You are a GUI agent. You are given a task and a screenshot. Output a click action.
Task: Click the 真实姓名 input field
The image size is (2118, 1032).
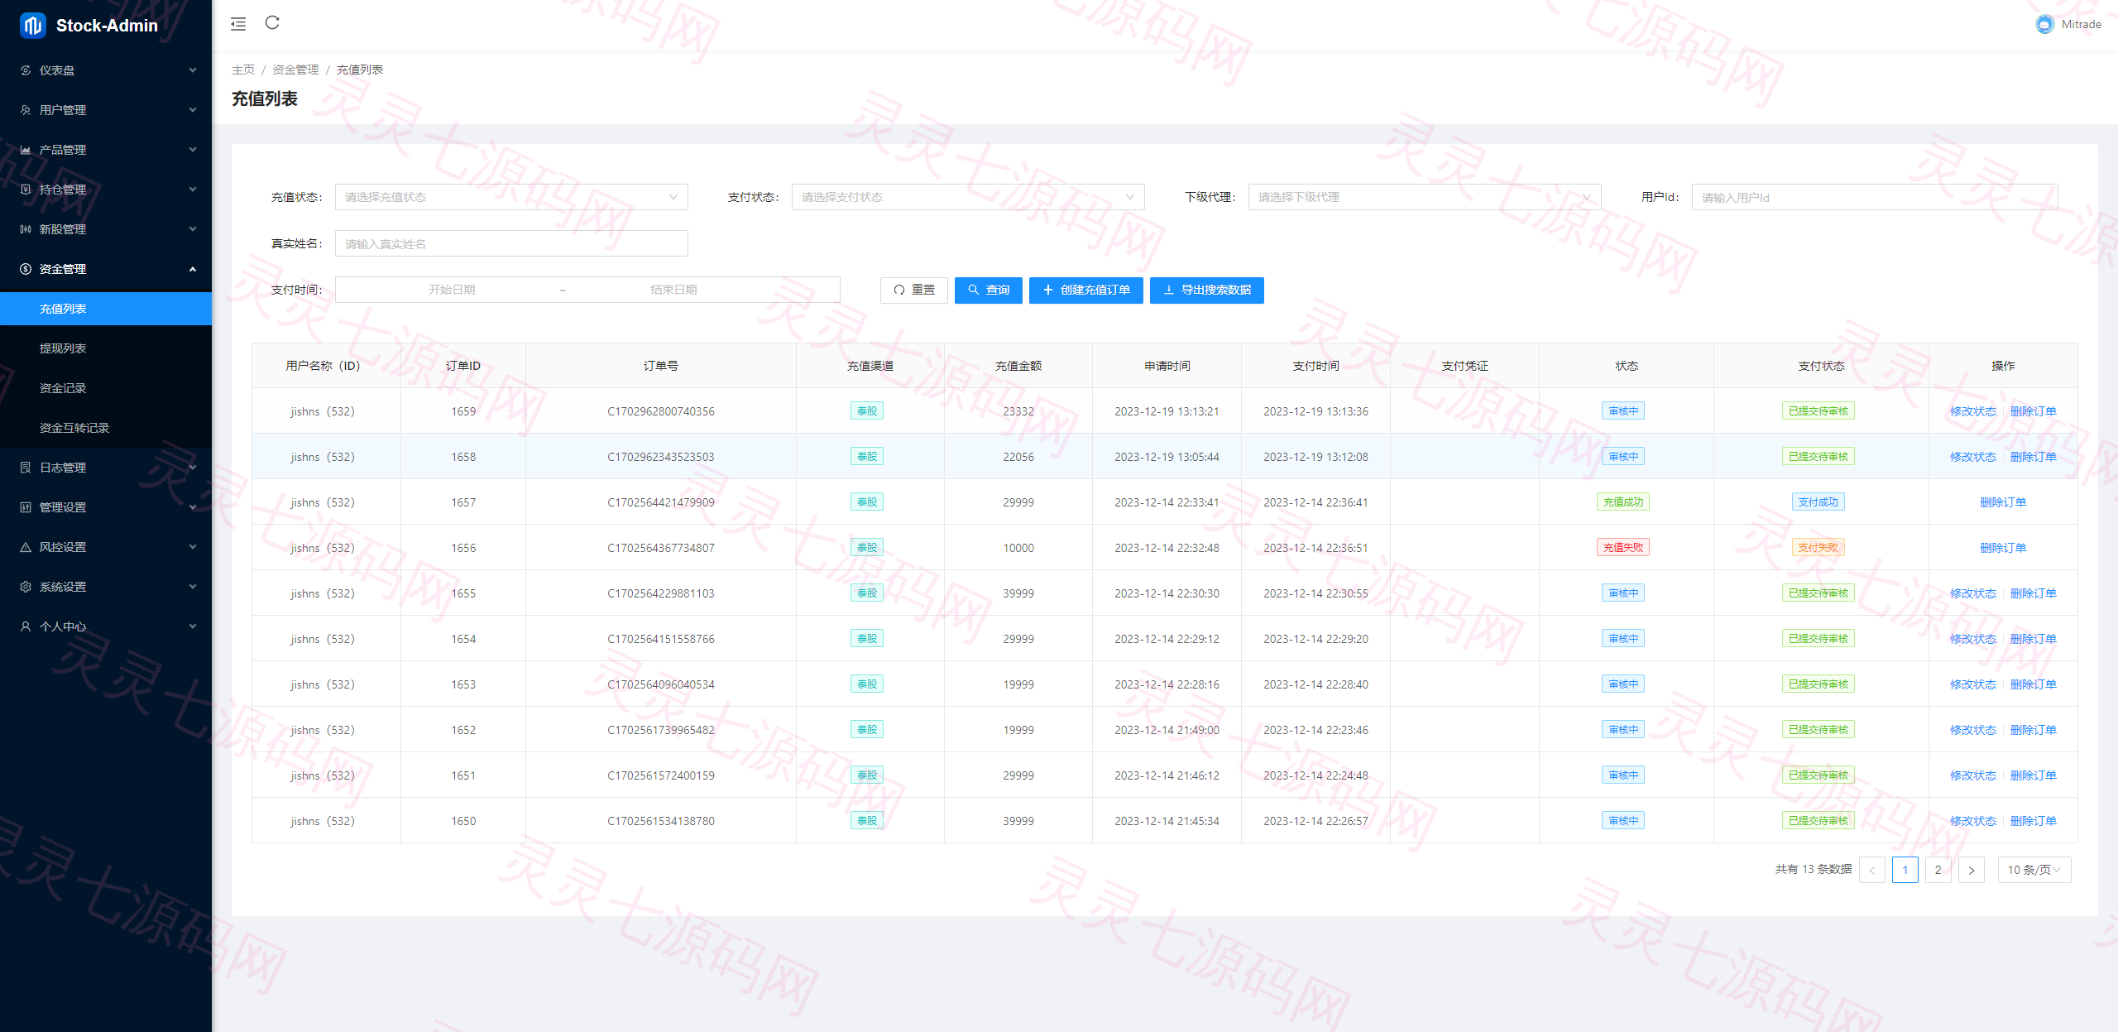[x=511, y=243]
